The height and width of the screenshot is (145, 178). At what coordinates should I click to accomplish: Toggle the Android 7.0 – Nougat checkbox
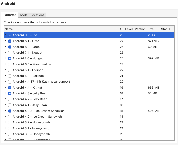pyautogui.click(x=10, y=58)
